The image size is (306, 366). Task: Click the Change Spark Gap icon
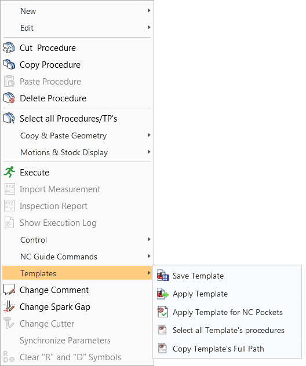click(x=9, y=307)
